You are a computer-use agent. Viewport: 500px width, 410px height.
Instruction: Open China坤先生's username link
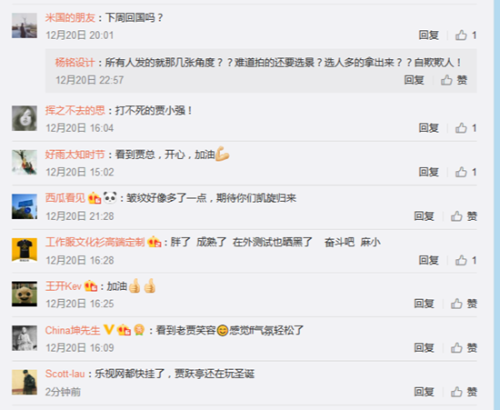[73, 330]
